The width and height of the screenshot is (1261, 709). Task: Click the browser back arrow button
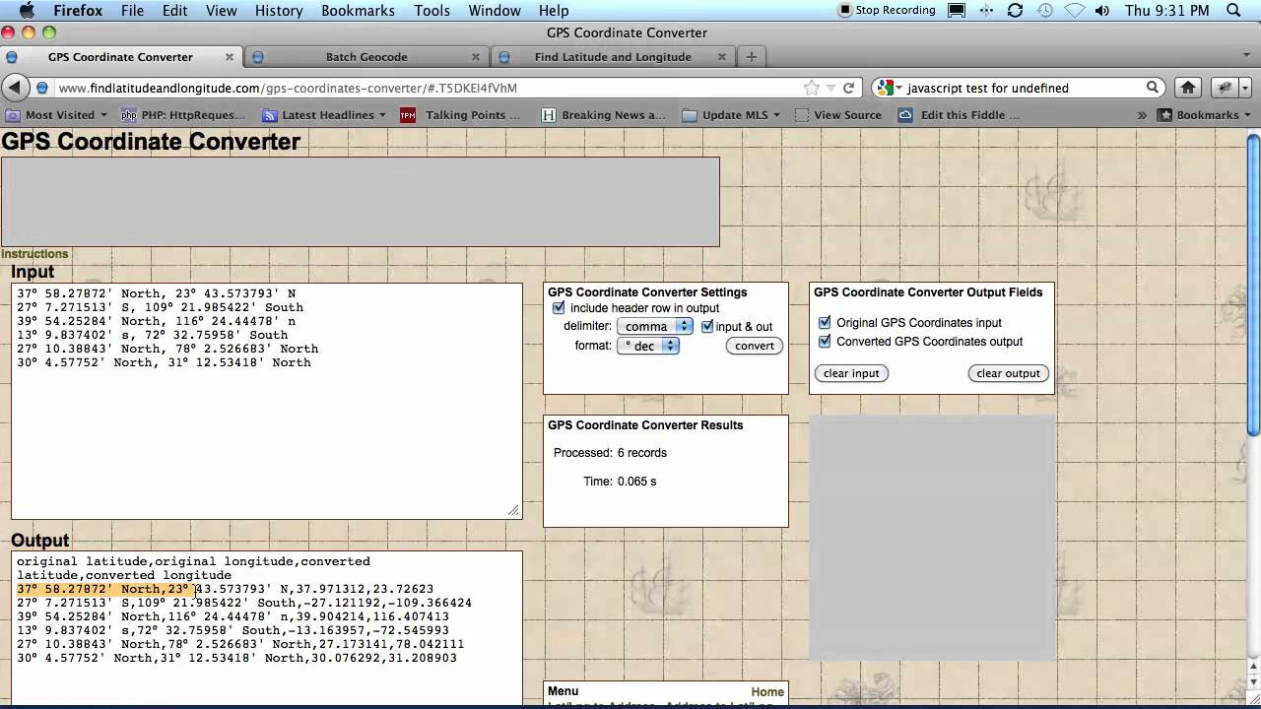click(x=15, y=88)
